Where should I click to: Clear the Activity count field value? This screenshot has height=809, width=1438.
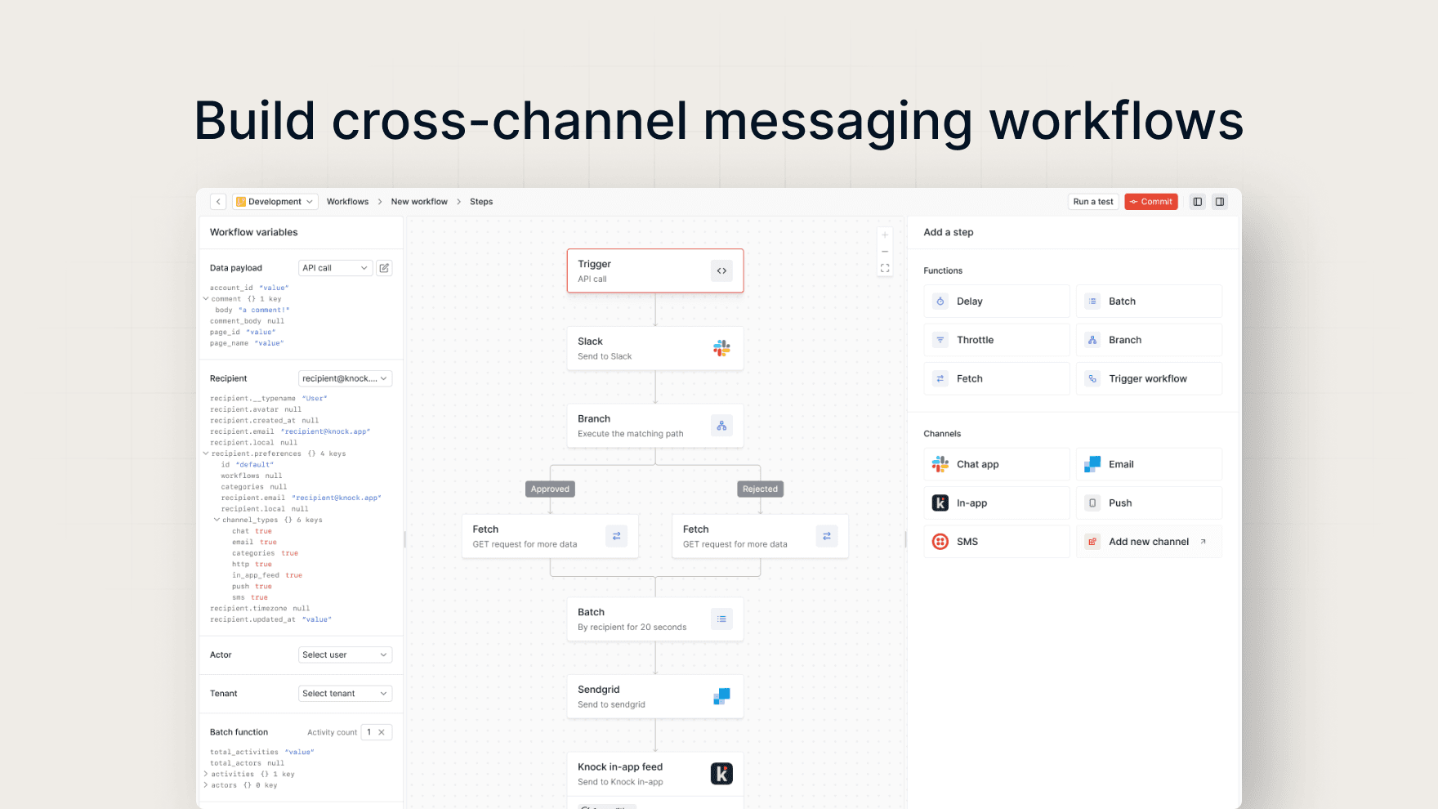pos(382,732)
